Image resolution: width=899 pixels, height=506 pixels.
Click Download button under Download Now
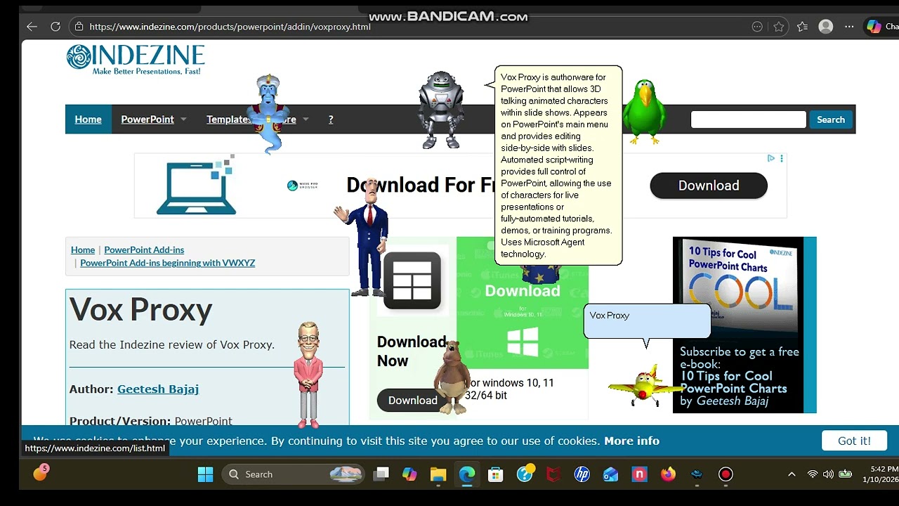413,400
